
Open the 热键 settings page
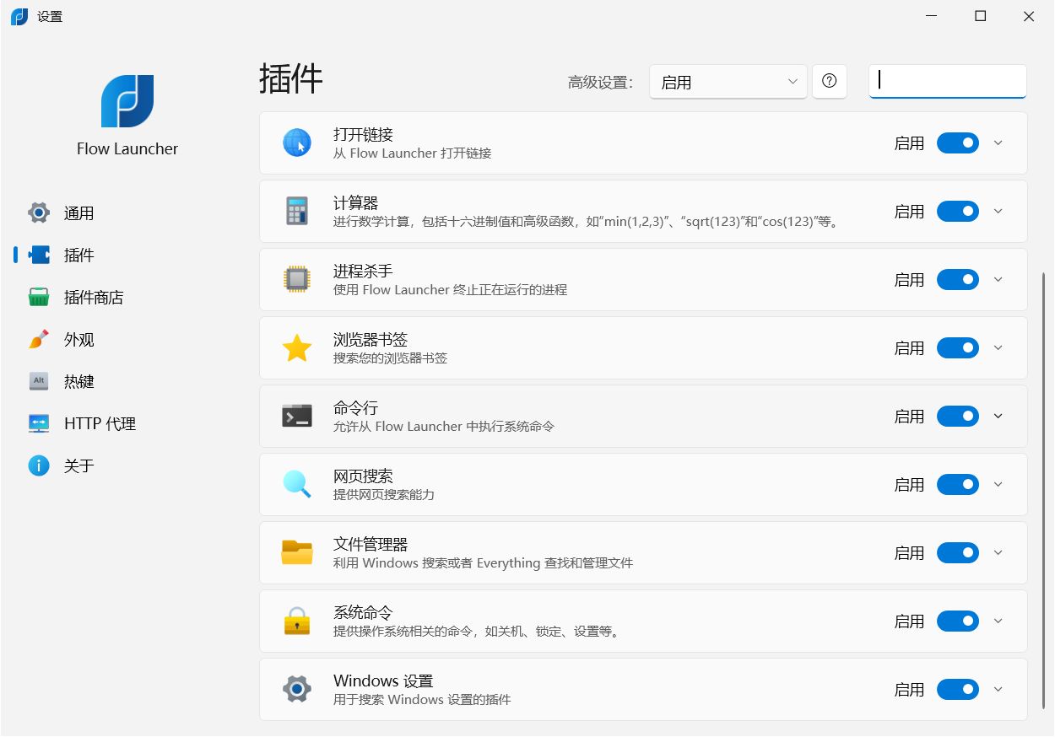click(x=127, y=381)
